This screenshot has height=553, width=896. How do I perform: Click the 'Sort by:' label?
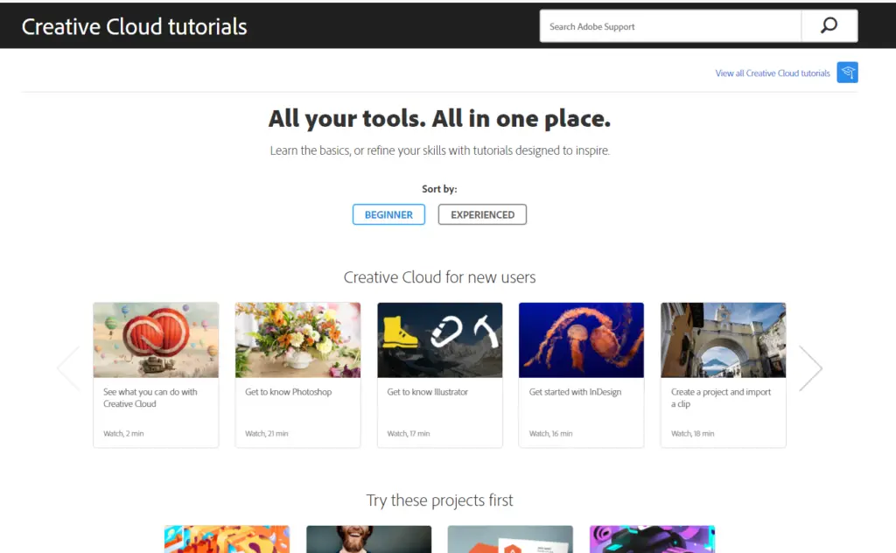[439, 188]
